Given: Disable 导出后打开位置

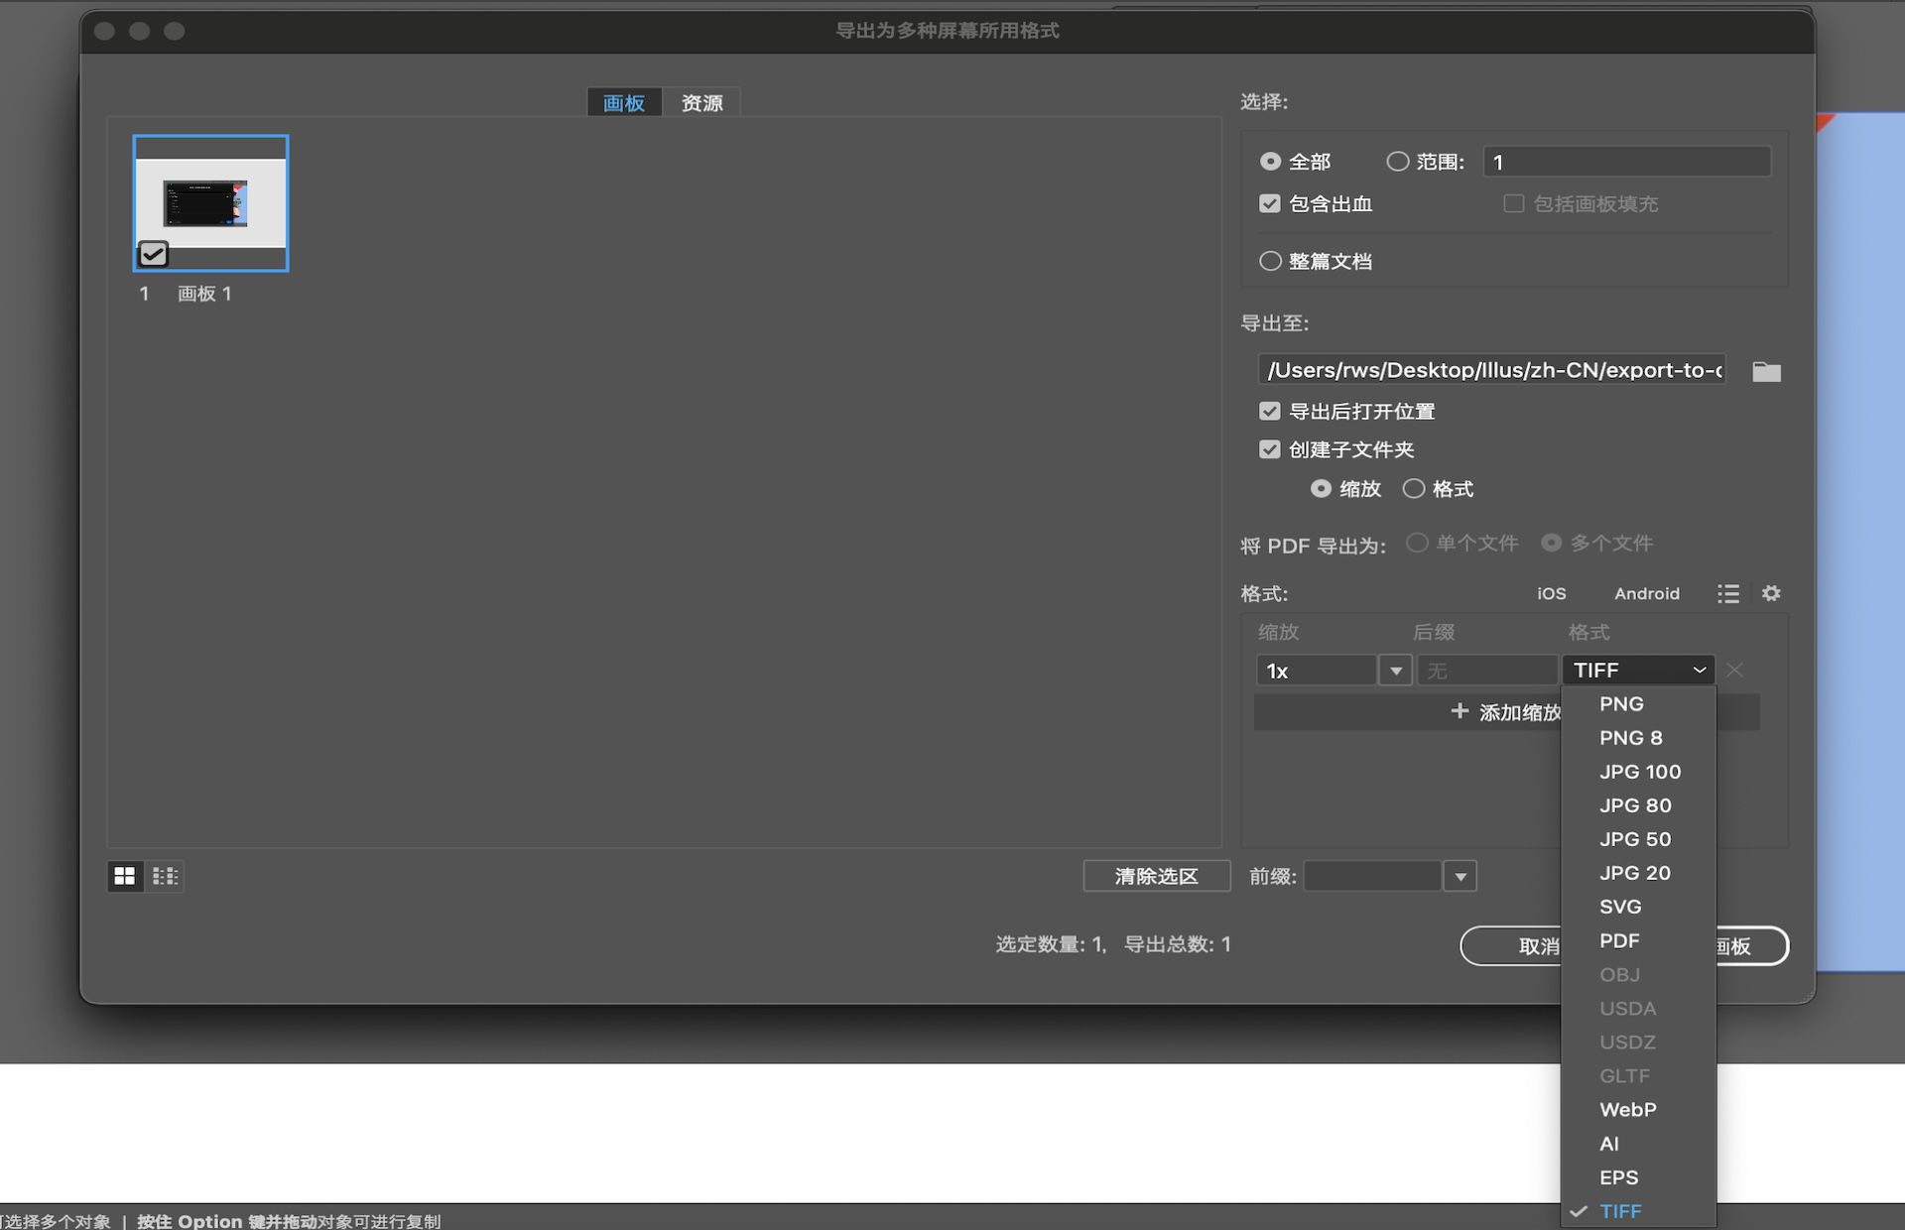Looking at the screenshot, I should [x=1270, y=411].
